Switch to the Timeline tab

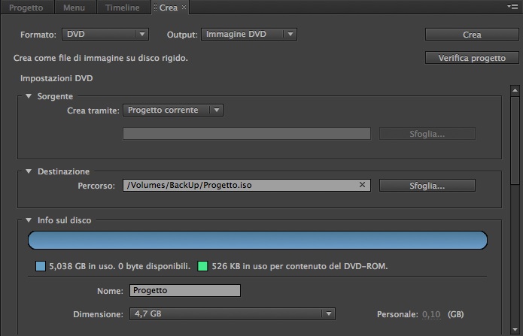pos(122,8)
